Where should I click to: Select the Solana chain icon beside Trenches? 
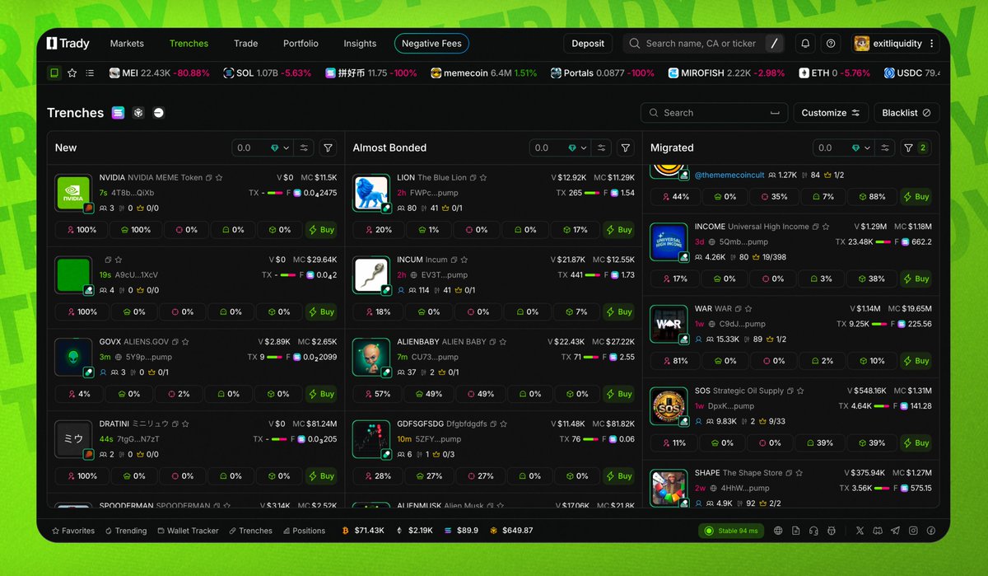118,113
